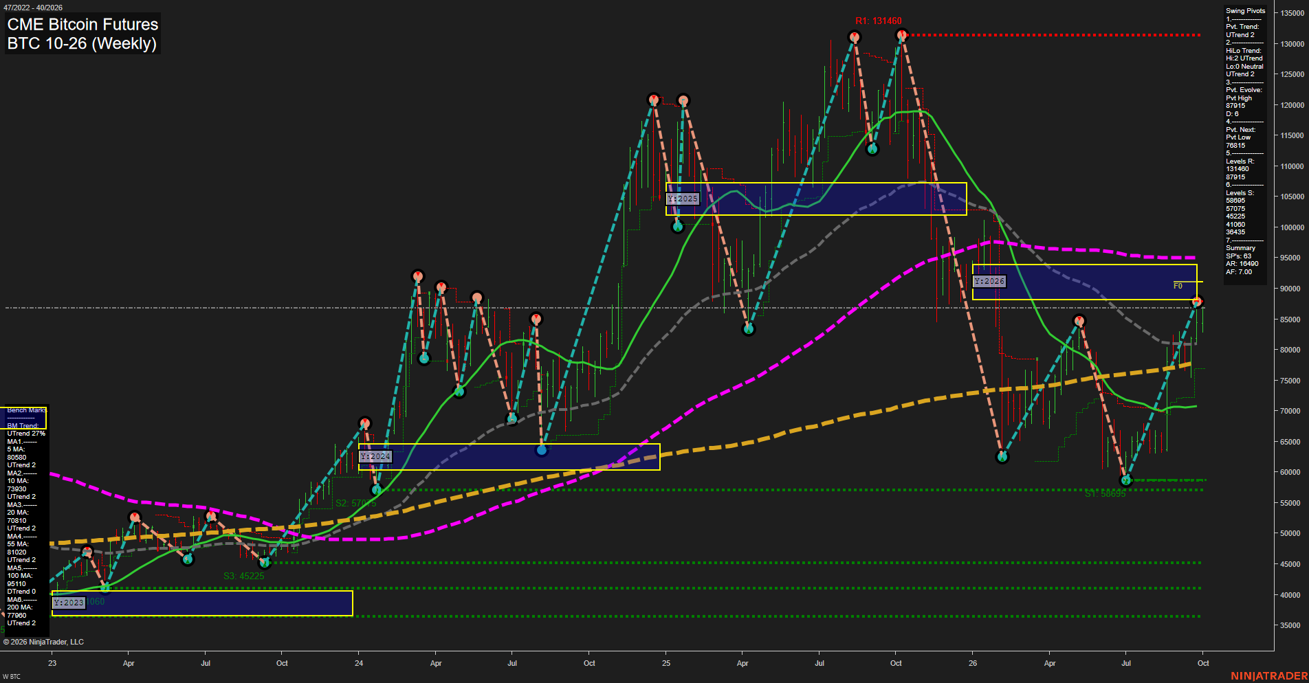Click the 26 year label on time axis
Screen dimensions: 1309x683
(x=973, y=663)
